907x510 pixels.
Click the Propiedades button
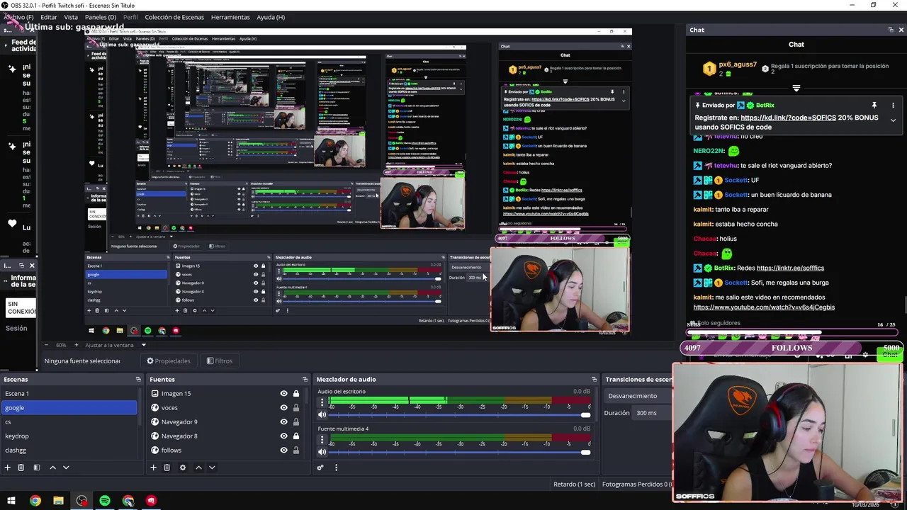click(x=169, y=361)
